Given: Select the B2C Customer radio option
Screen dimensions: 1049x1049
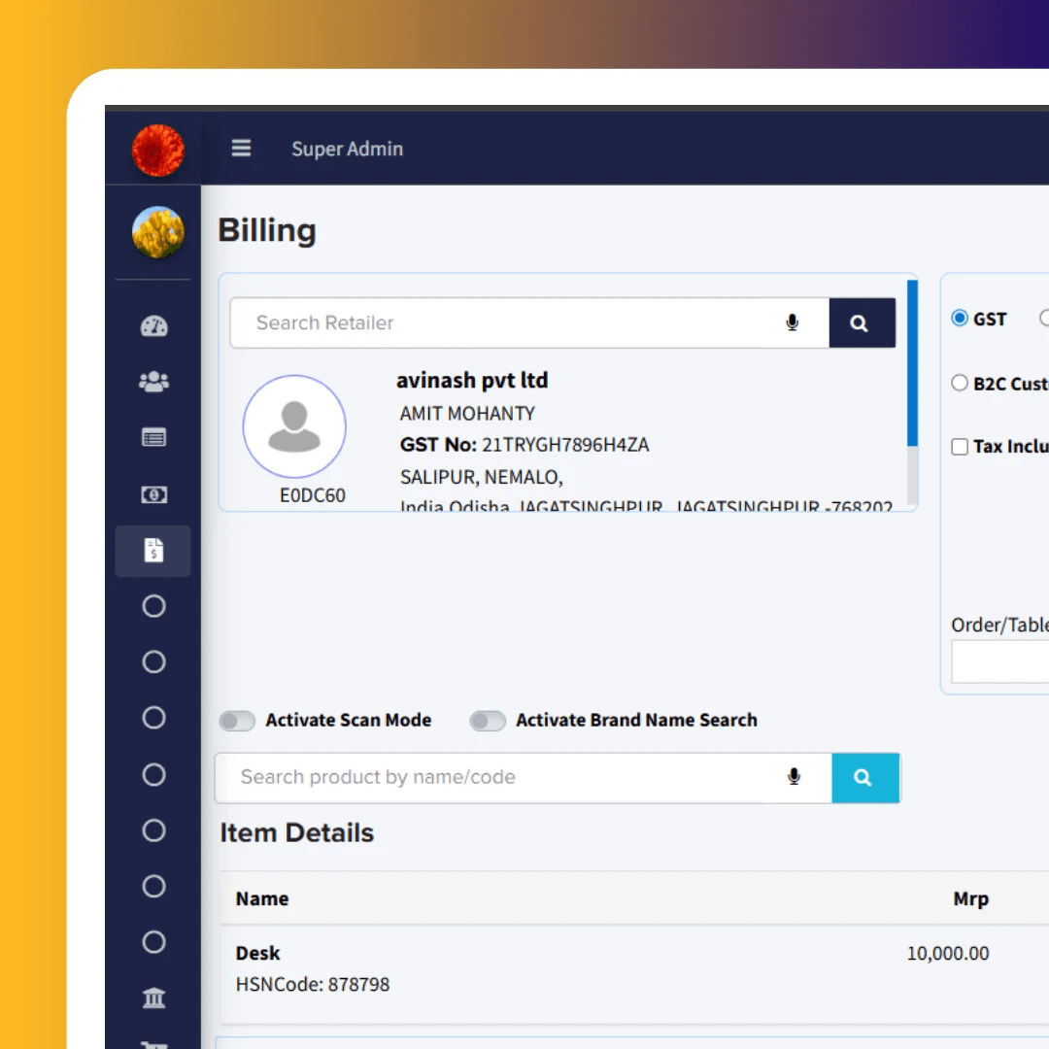Looking at the screenshot, I should point(960,383).
